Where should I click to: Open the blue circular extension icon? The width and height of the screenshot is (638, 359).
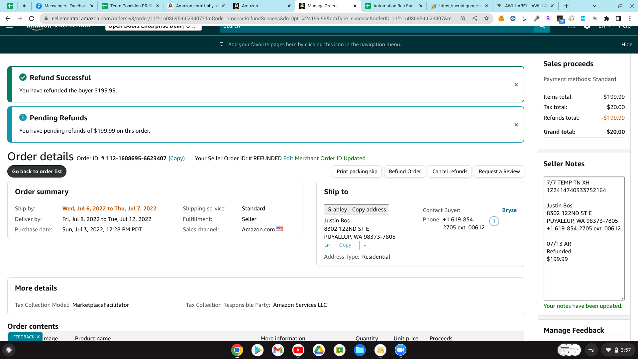(x=513, y=19)
